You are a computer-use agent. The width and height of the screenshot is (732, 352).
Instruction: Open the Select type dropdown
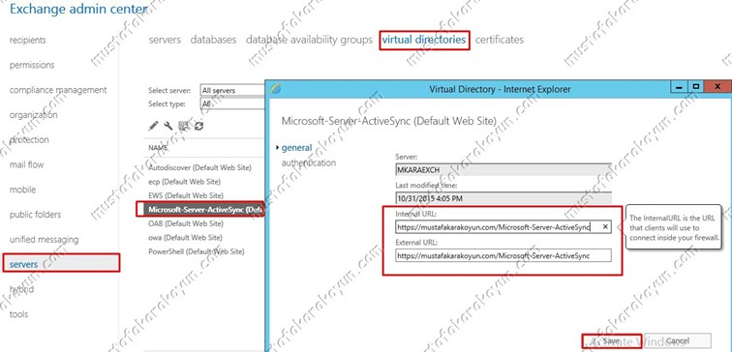pyautogui.click(x=232, y=104)
